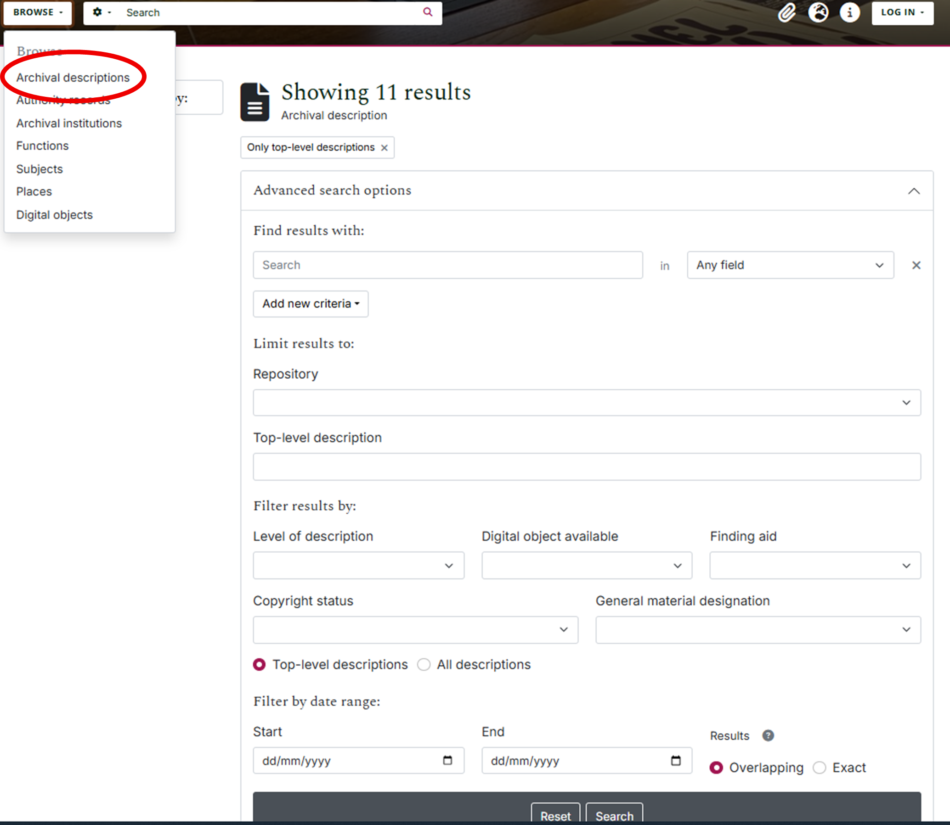Click the archival description document icon
Viewport: 950px width, 825px height.
(255, 101)
